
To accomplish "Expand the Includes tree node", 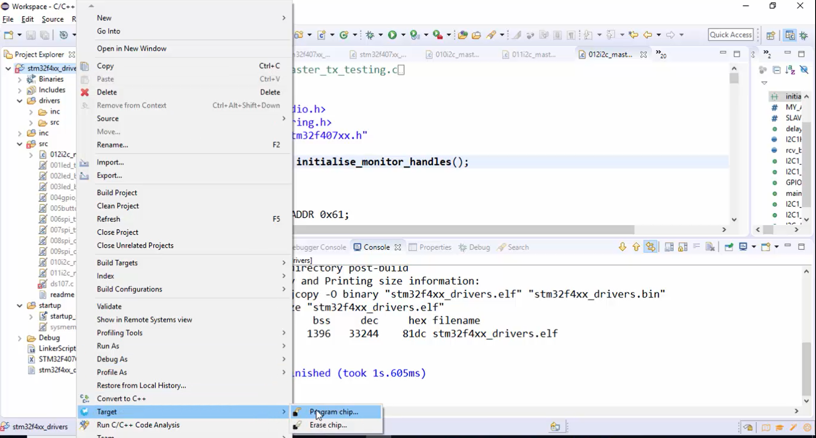I will click(20, 90).
